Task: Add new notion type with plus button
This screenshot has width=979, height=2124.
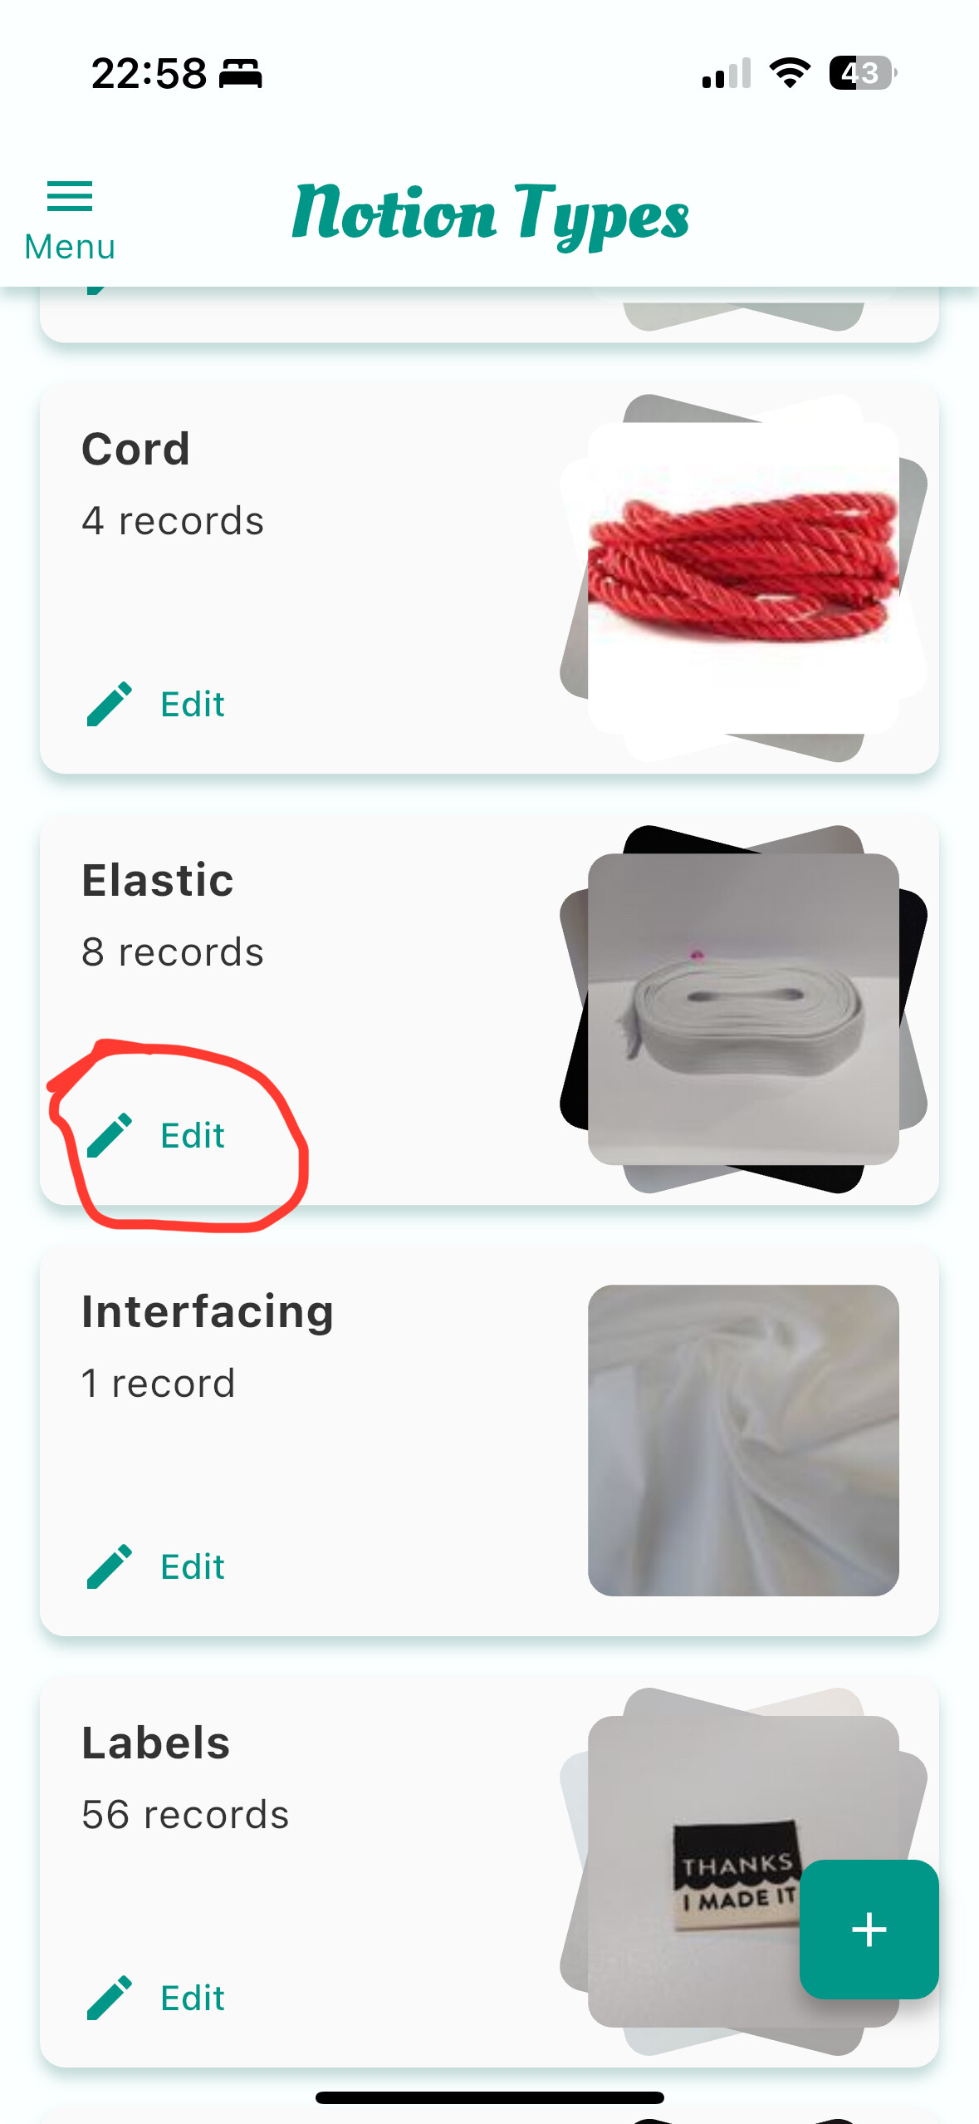Action: (x=869, y=1929)
